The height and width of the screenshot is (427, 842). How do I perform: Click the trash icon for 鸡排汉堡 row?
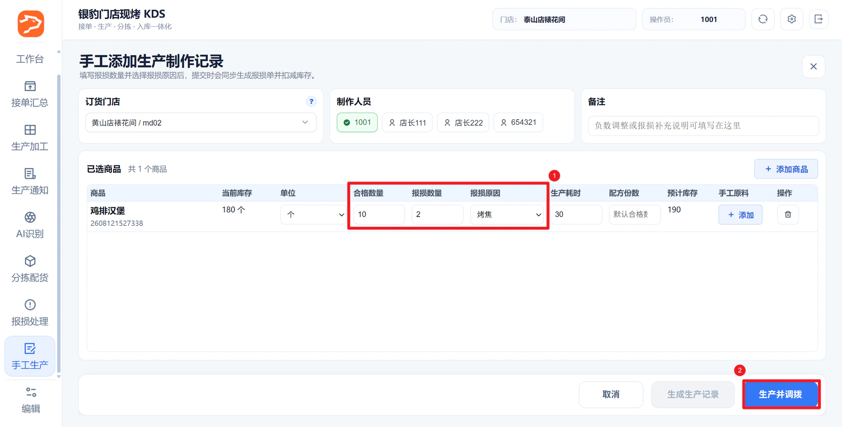click(x=788, y=214)
